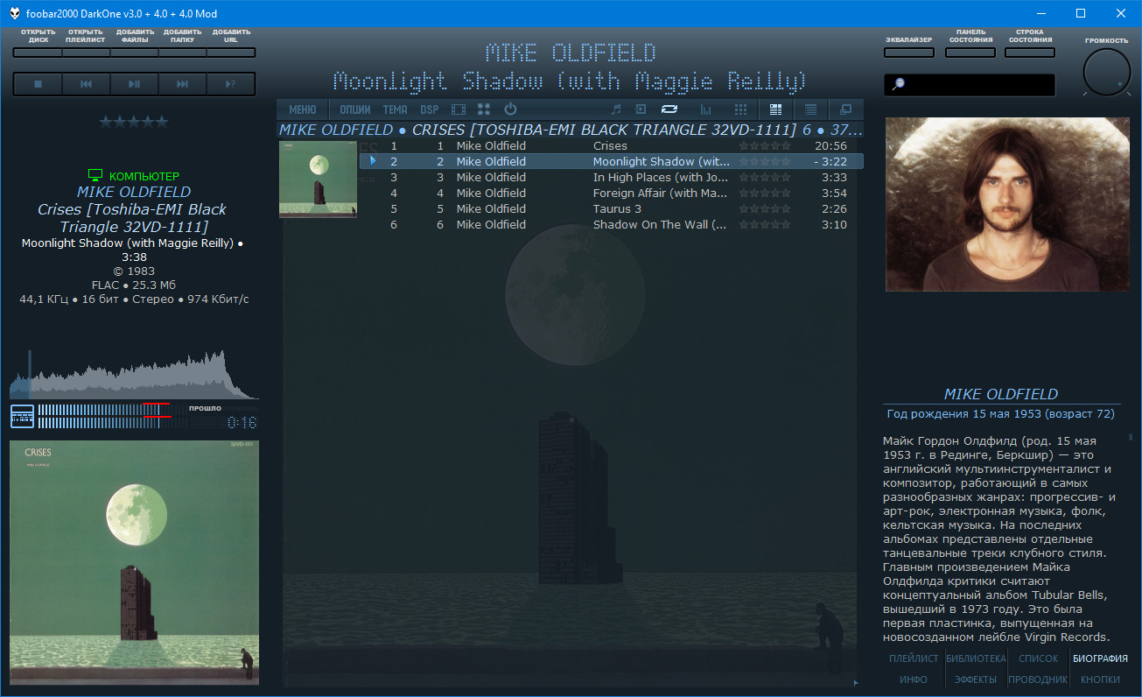Set the five-star rating in left panel
This screenshot has width=1142, height=697.
pos(133,122)
